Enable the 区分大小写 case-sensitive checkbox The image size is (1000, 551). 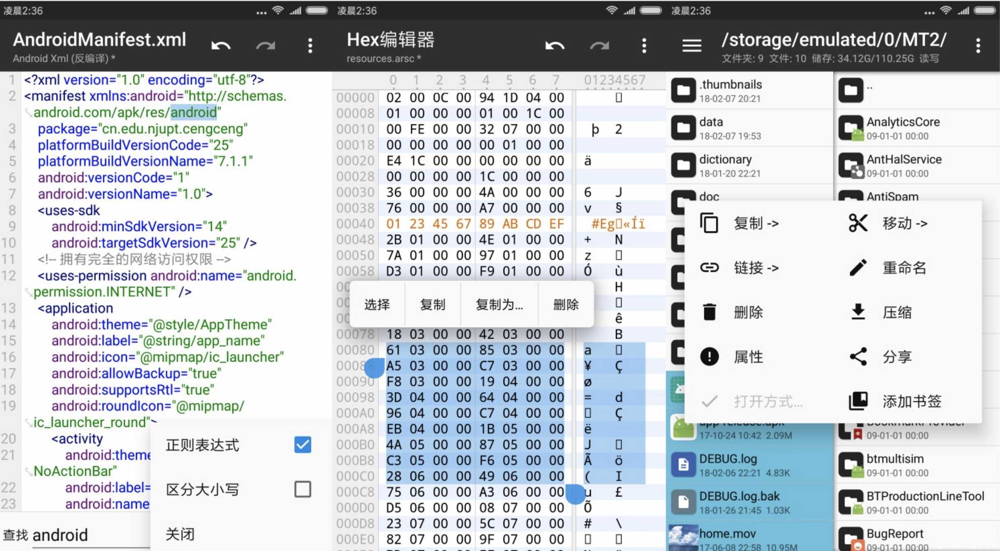pyautogui.click(x=303, y=489)
